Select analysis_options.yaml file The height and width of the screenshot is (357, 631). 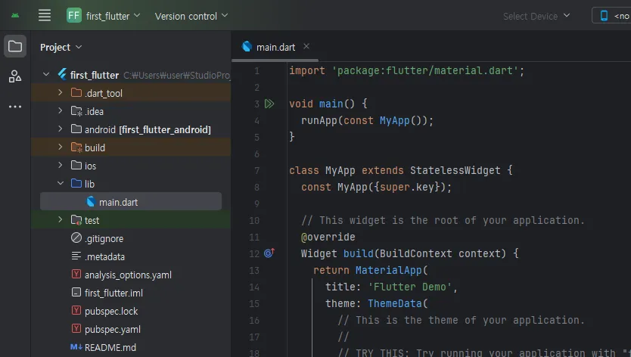128,275
